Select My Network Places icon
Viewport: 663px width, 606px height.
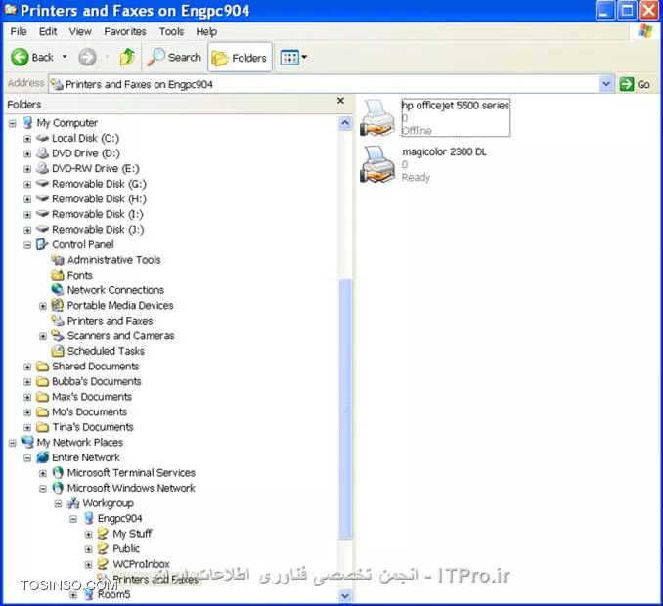point(28,442)
